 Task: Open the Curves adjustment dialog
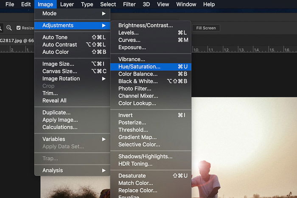151,40
